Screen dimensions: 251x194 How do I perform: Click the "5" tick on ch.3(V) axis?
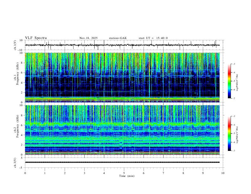pyautogui.click(x=22, y=158)
